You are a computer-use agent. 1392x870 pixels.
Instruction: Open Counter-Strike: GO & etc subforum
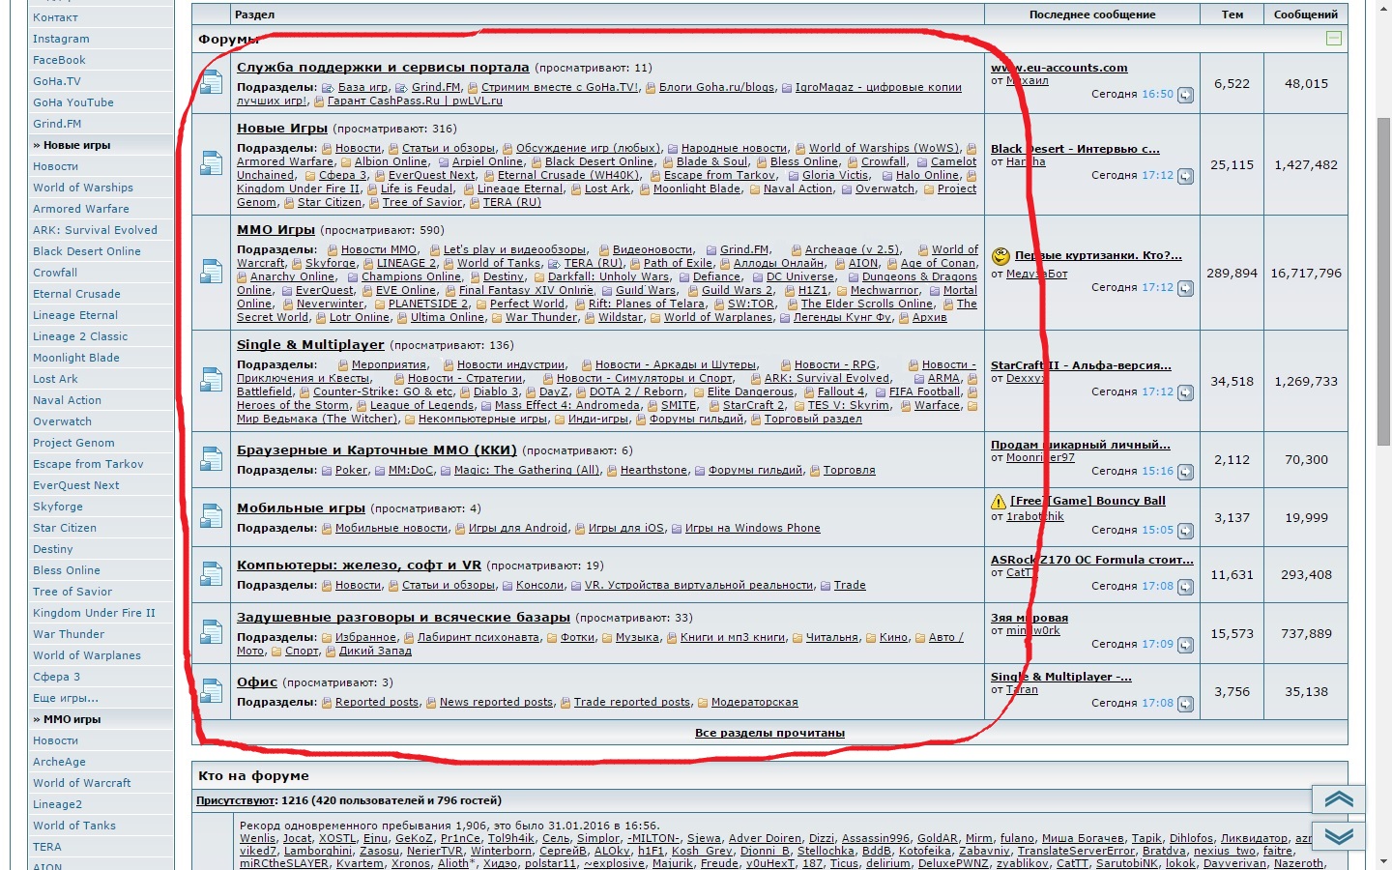point(383,392)
